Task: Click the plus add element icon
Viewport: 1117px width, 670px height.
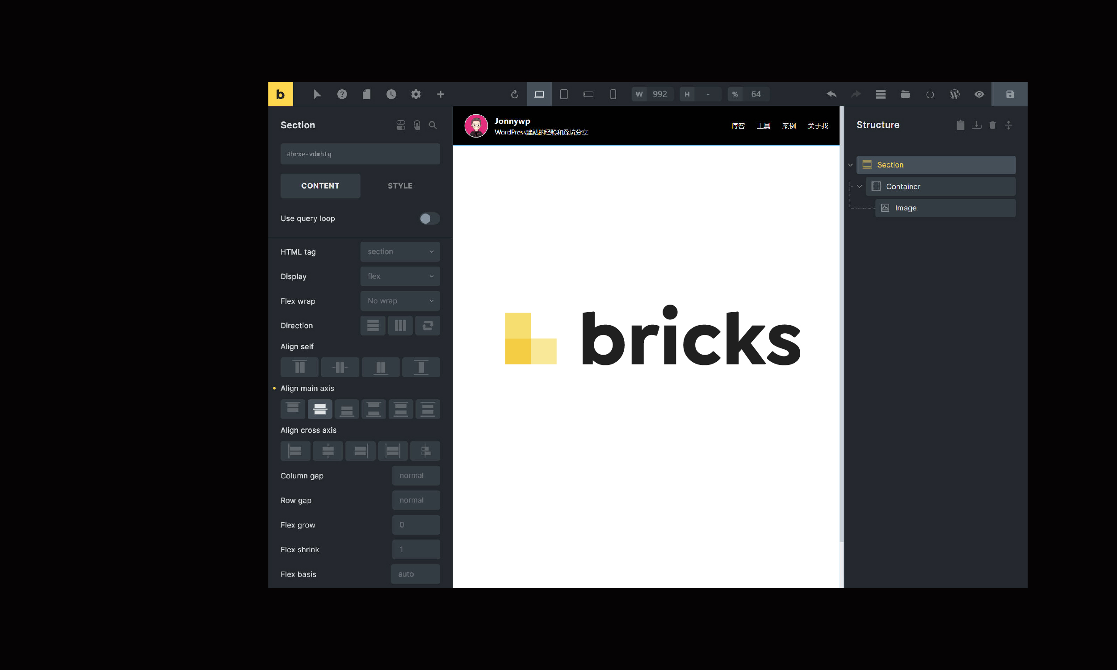Action: (441, 94)
